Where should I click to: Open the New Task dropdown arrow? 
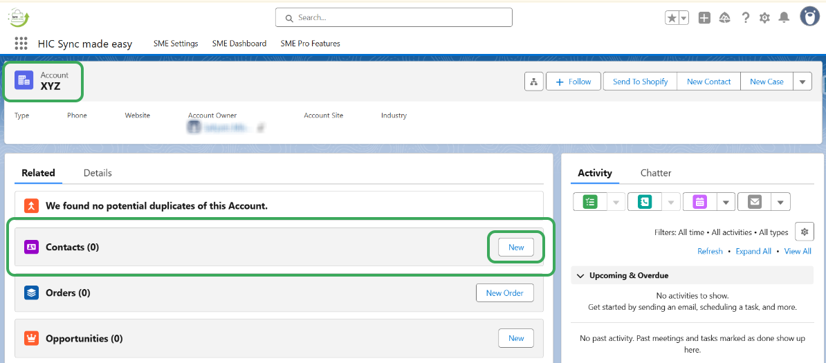click(x=617, y=202)
